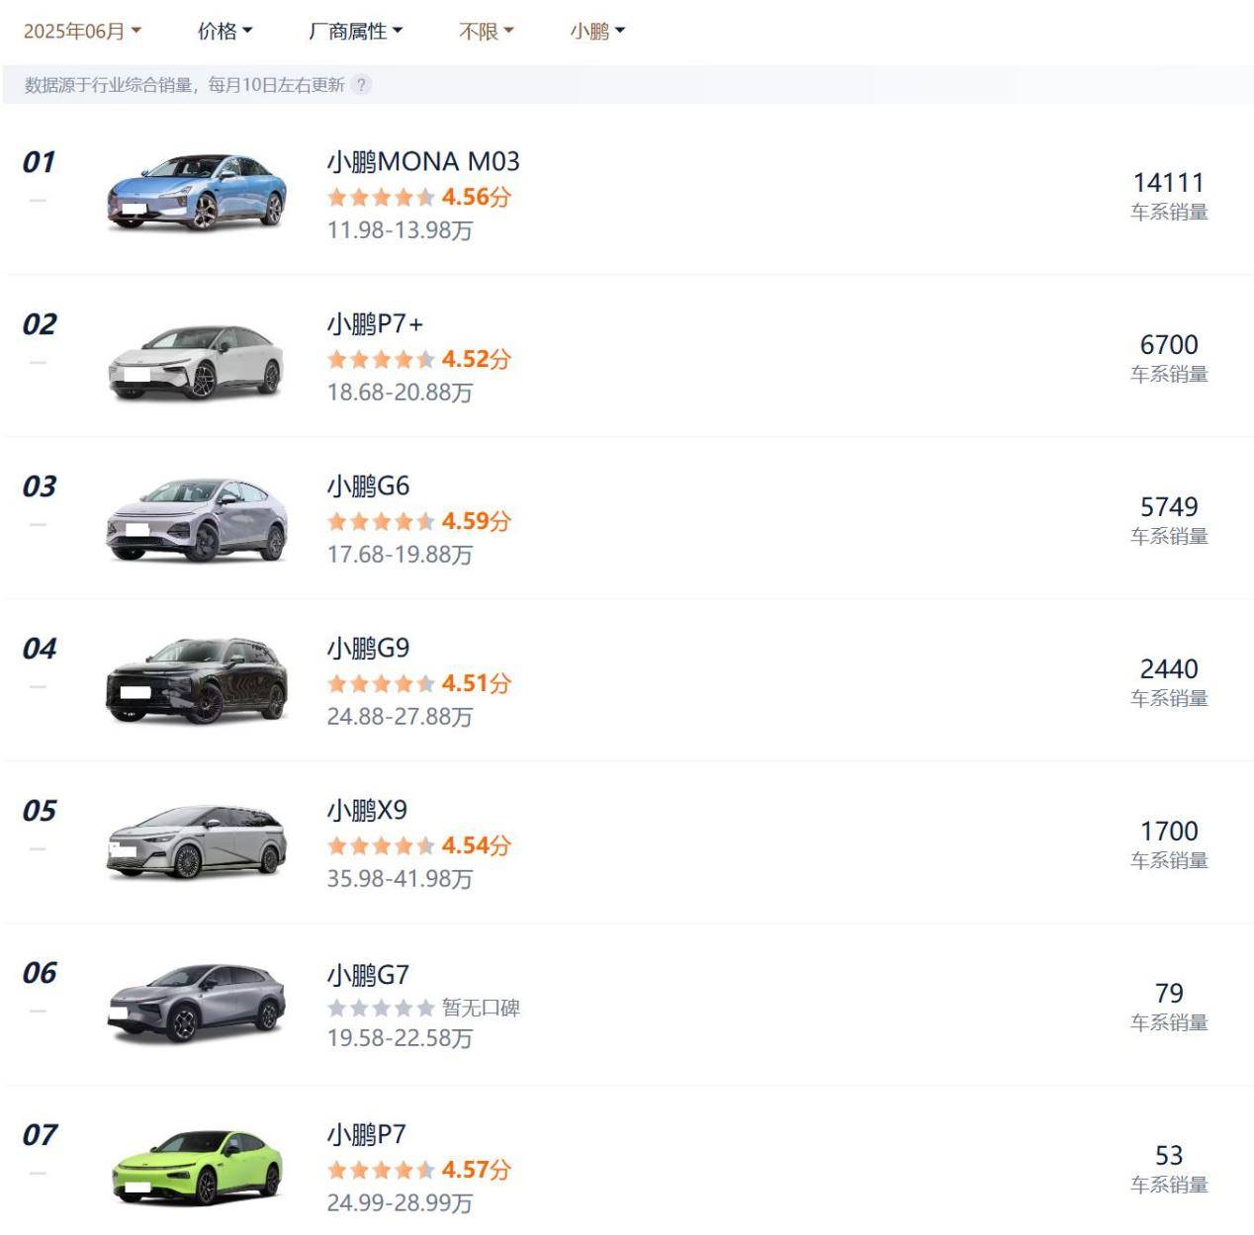The height and width of the screenshot is (1235, 1254).
Task: Open the 小鹏 brand dropdown
Action: point(596,32)
